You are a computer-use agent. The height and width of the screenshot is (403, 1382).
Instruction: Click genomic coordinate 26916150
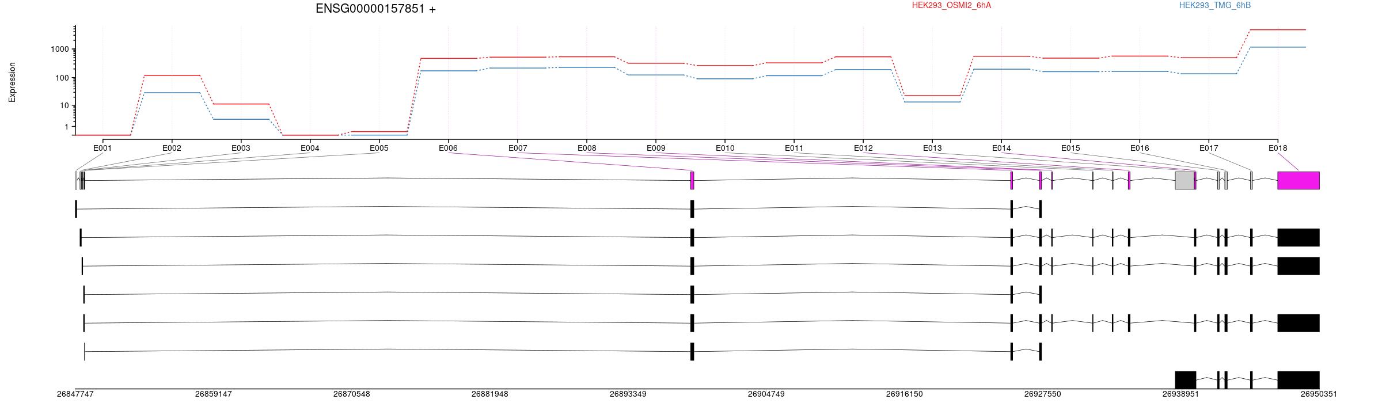point(905,394)
